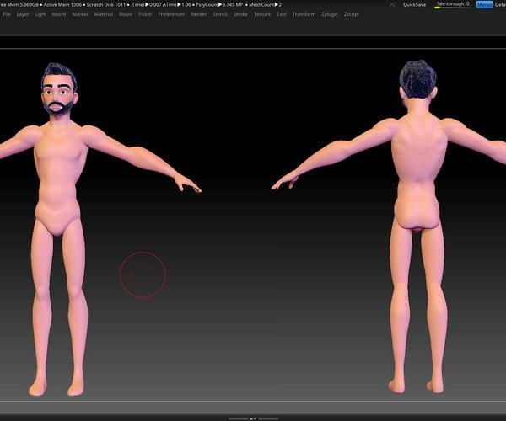This screenshot has width=506, height=421.
Task: Open the Zplugin menu
Action: click(328, 14)
